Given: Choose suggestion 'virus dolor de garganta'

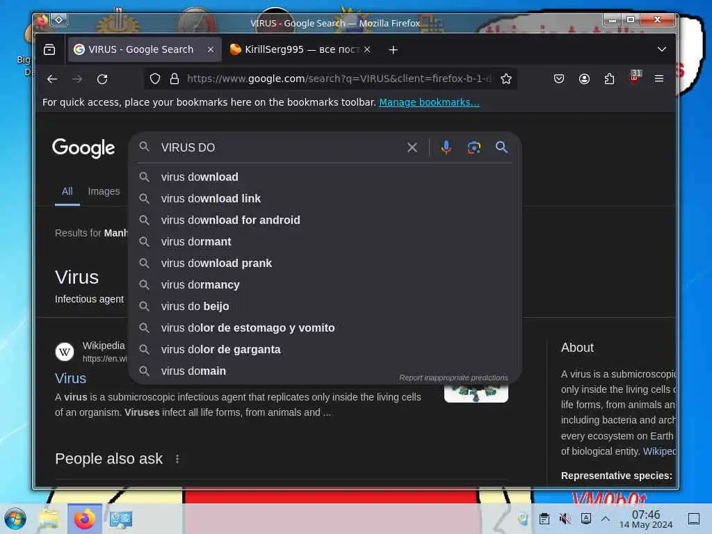Looking at the screenshot, I should pos(325,350).
